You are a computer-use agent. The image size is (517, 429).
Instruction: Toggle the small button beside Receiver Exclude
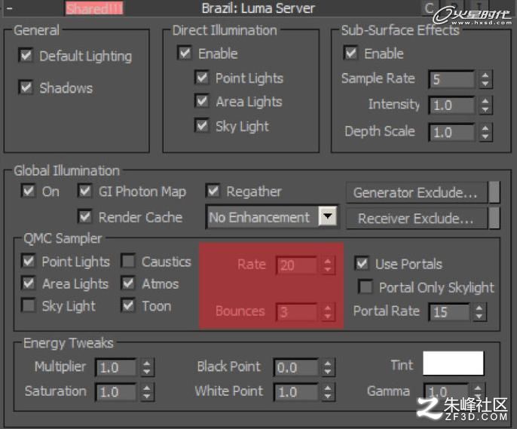tap(494, 218)
